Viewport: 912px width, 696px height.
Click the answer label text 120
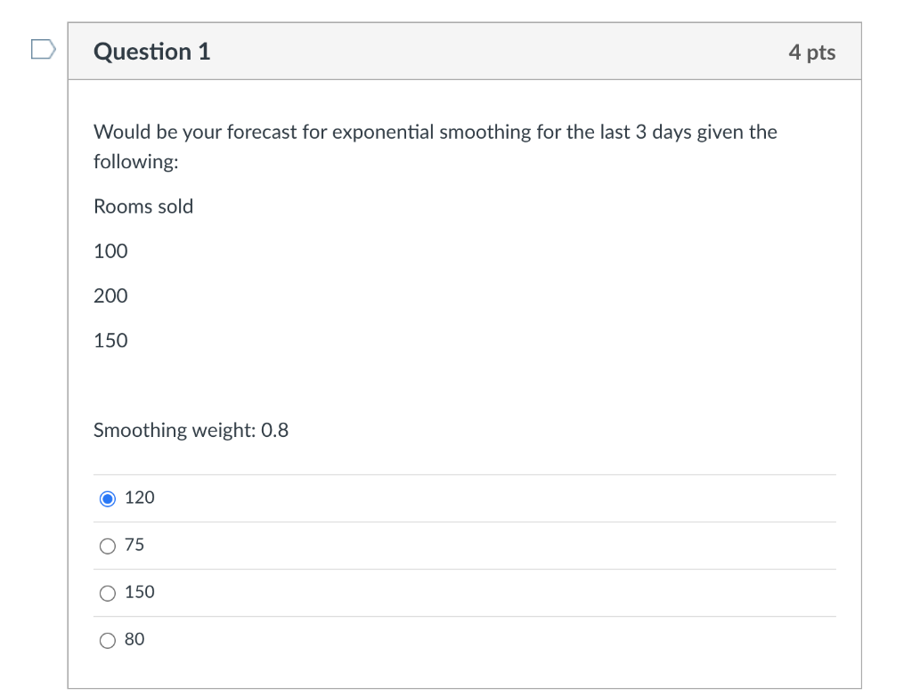click(141, 498)
